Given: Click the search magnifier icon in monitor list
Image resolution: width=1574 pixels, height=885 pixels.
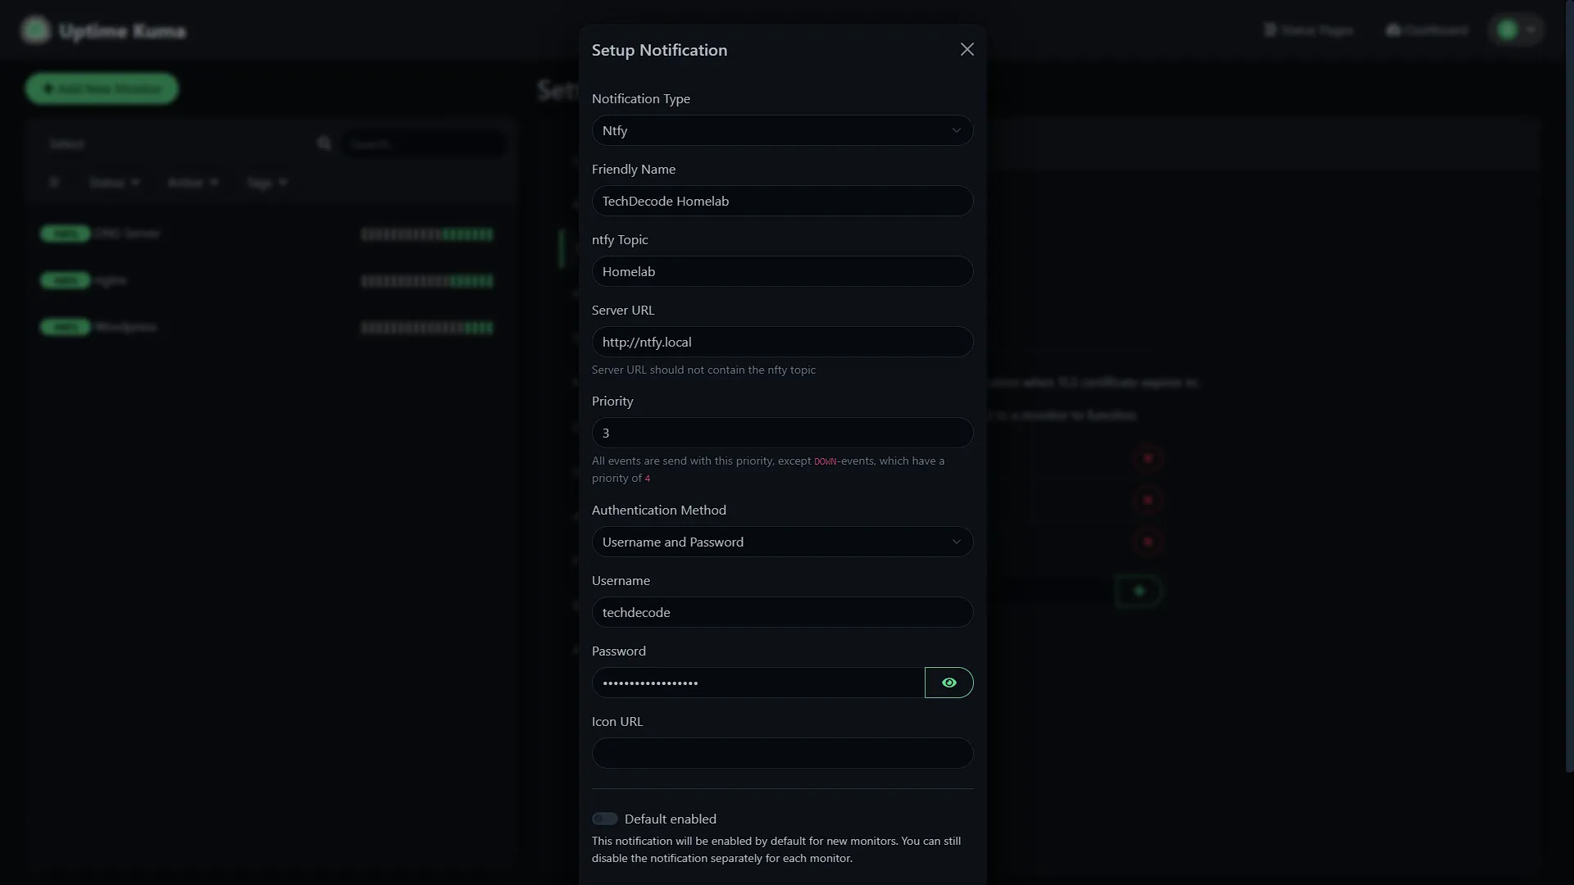Looking at the screenshot, I should [x=325, y=143].
